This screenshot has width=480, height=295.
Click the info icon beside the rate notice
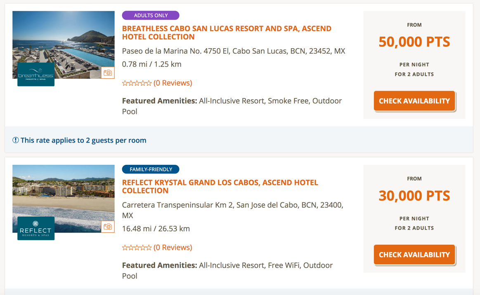tap(16, 140)
